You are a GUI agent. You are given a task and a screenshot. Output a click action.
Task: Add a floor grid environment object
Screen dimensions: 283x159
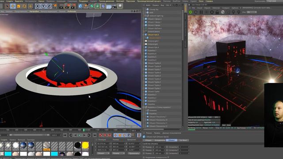[109, 6]
